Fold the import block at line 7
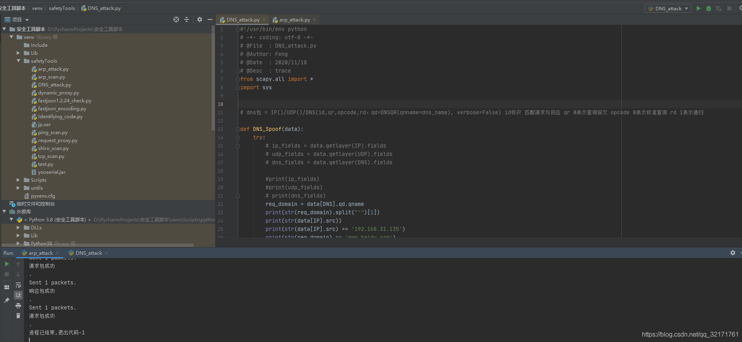 coord(238,79)
